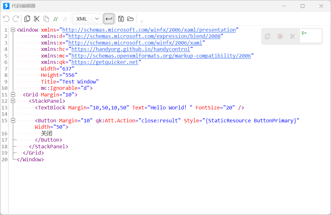
Task: Copy with the main toolbar copy icon
Action: click(x=27, y=19)
